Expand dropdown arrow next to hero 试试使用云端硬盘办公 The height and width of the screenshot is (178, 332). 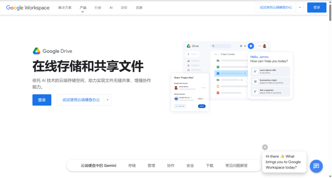click(107, 100)
